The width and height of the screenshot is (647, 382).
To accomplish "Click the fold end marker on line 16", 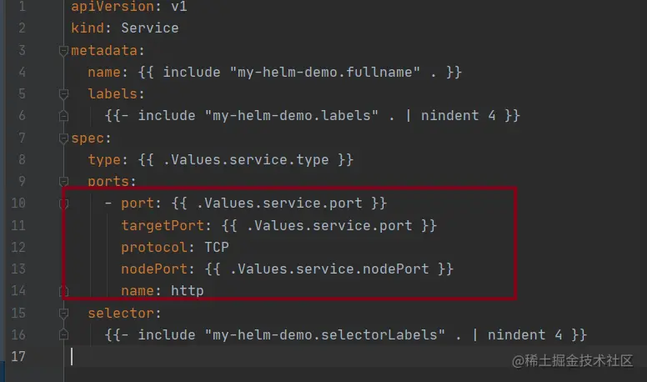I will (x=63, y=335).
